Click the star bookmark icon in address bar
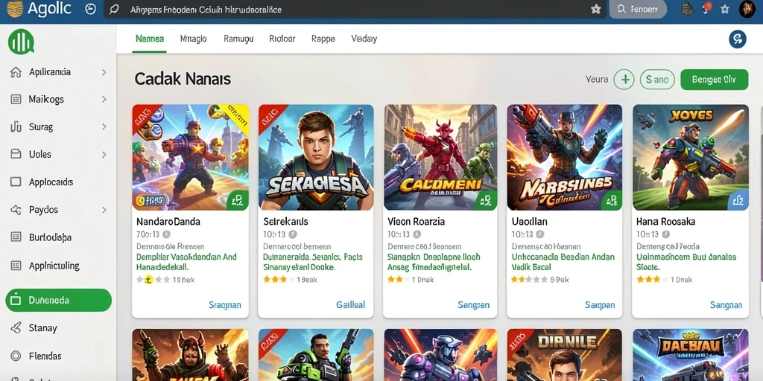 (x=595, y=9)
